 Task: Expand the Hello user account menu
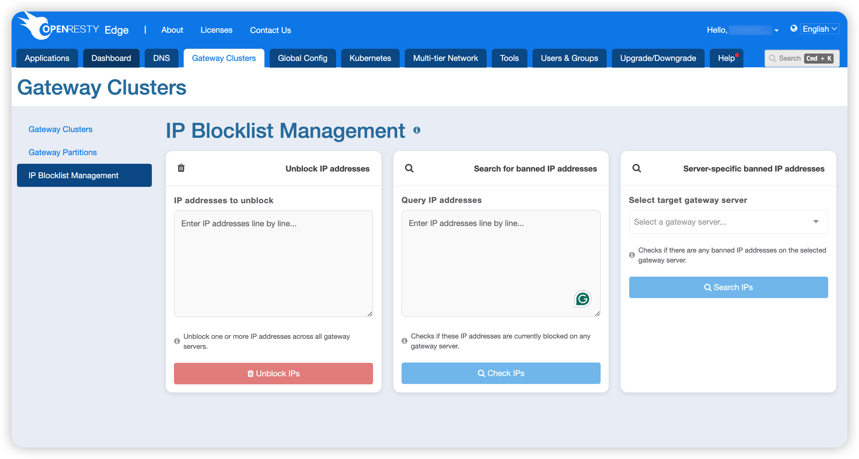coord(776,30)
